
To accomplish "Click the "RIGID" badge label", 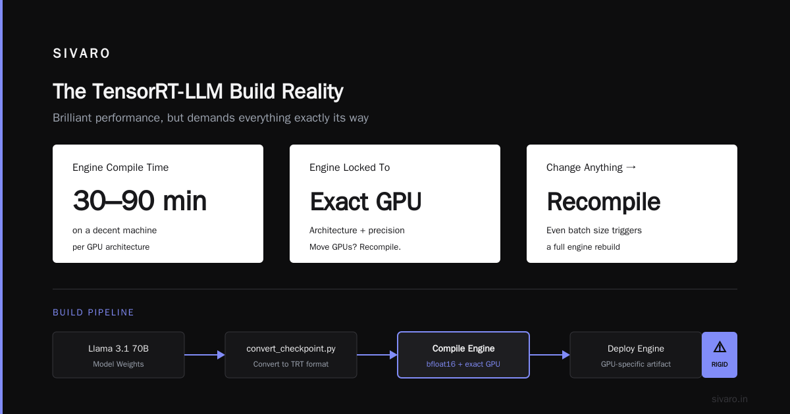I will tap(720, 364).
